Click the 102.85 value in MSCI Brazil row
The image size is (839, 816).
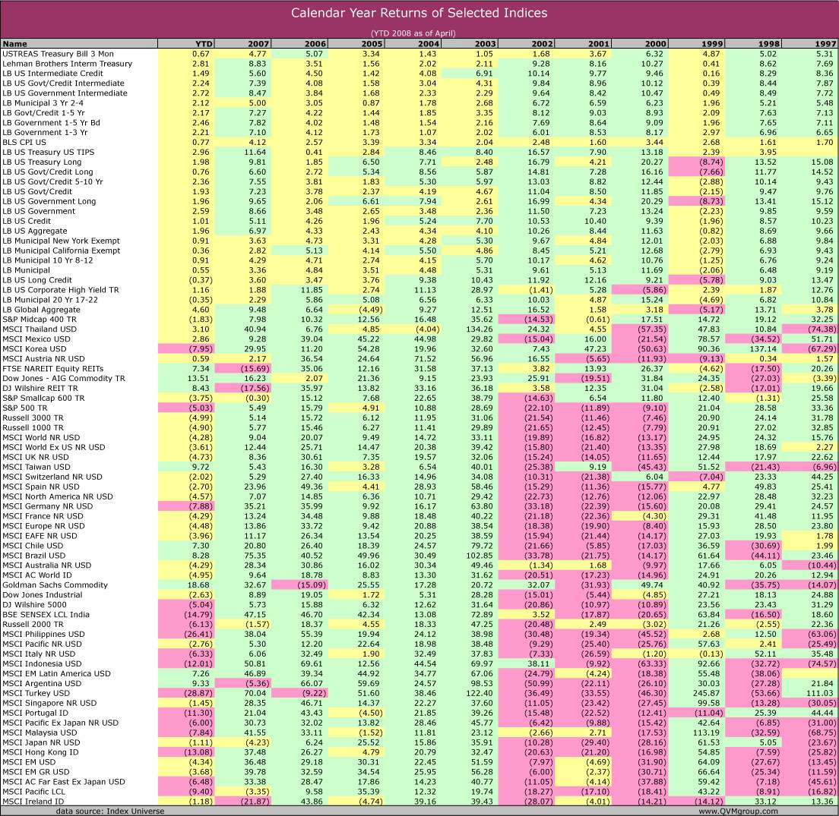480,555
